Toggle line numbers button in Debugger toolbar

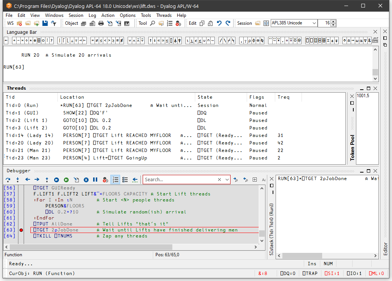tap(116, 180)
